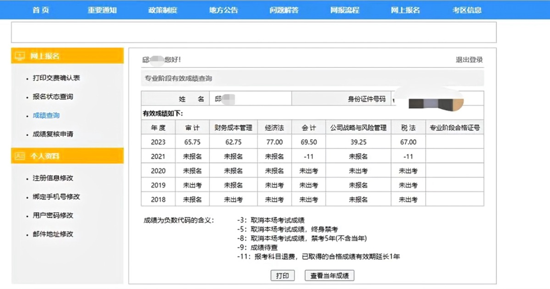550x289 pixels.
Task: Click the 39.25 strategy score
Action: point(358,142)
